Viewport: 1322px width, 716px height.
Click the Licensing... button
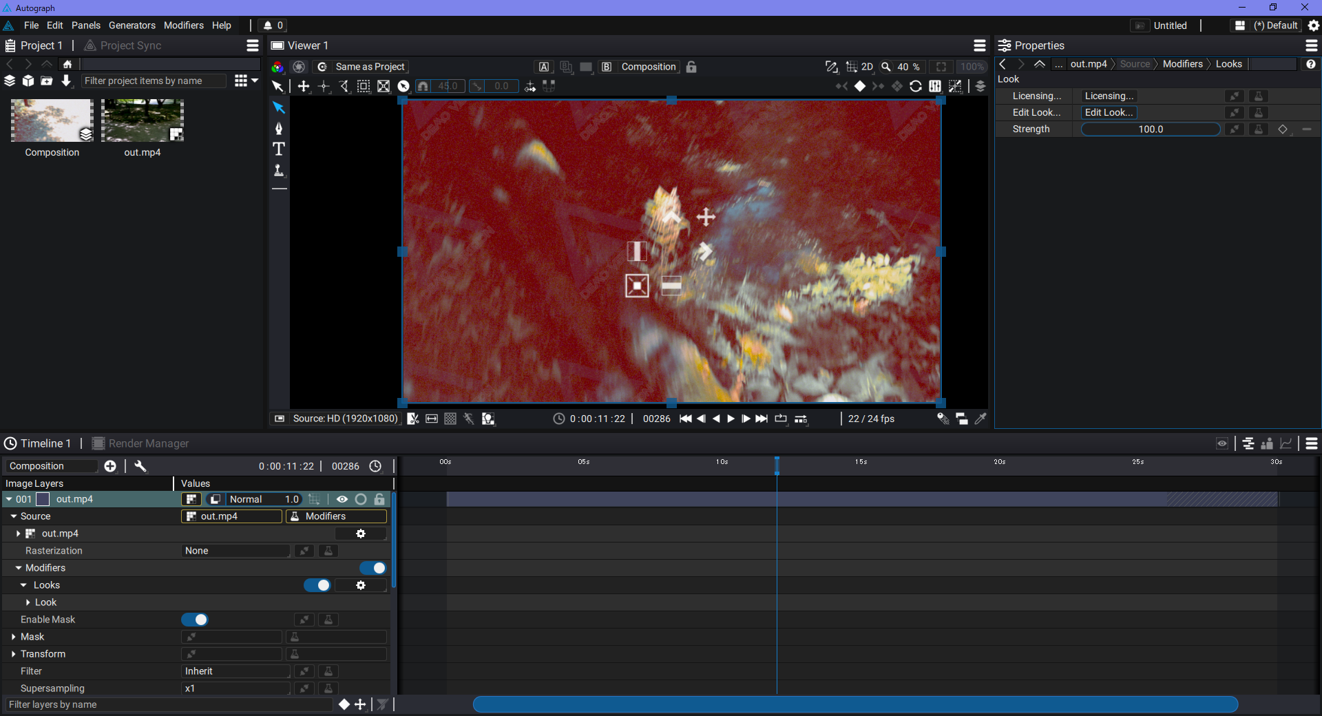(1109, 96)
